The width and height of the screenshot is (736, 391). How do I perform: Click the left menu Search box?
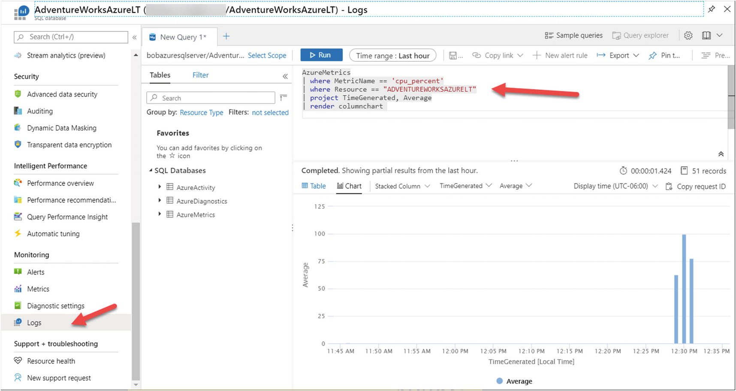[x=71, y=37]
